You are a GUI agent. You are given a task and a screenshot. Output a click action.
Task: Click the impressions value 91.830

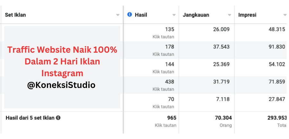pos(277,47)
